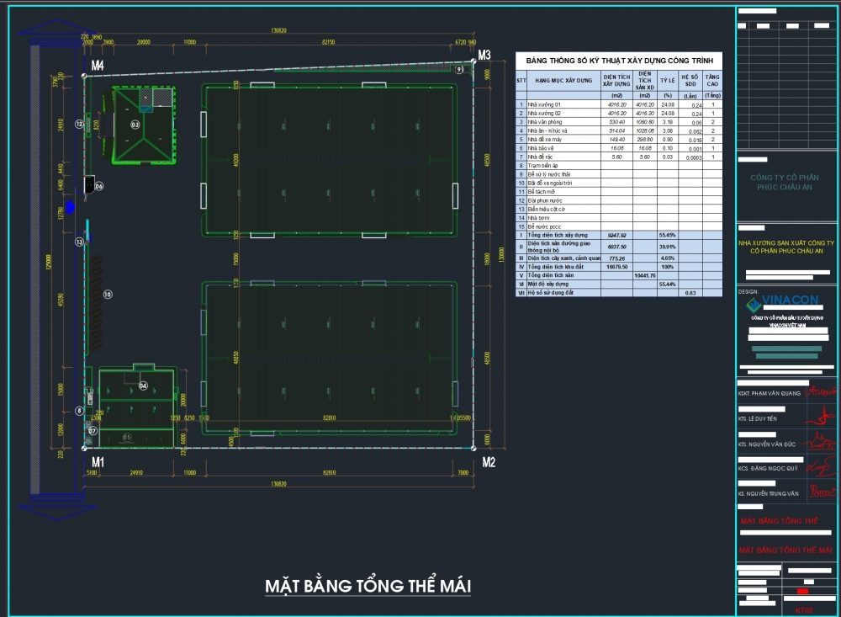
Task: Click the table title 'BẢNG THÔNG SỐ KỸ THUẬT'
Action: (618, 61)
